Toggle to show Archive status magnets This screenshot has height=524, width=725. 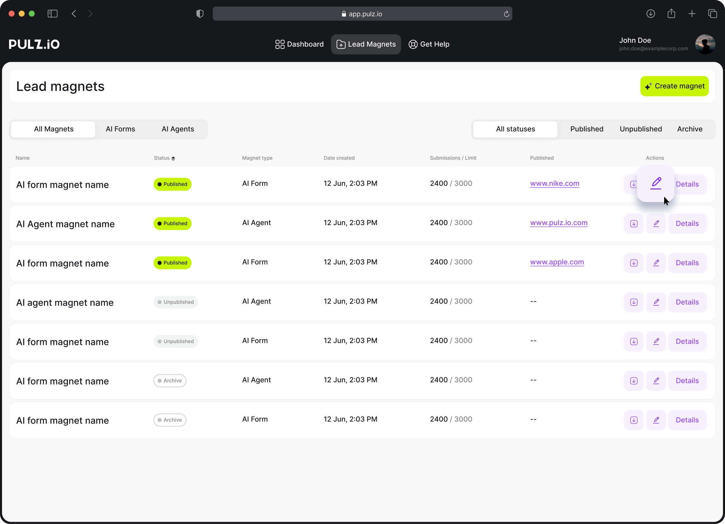coord(689,129)
